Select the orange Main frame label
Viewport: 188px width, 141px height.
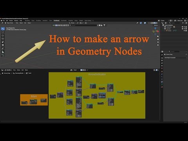(x=34, y=96)
